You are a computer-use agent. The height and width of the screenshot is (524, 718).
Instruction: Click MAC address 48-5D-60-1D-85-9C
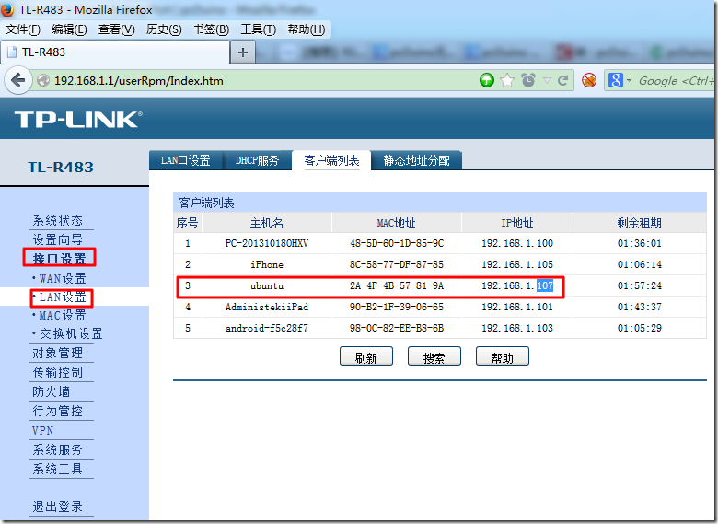(x=397, y=243)
